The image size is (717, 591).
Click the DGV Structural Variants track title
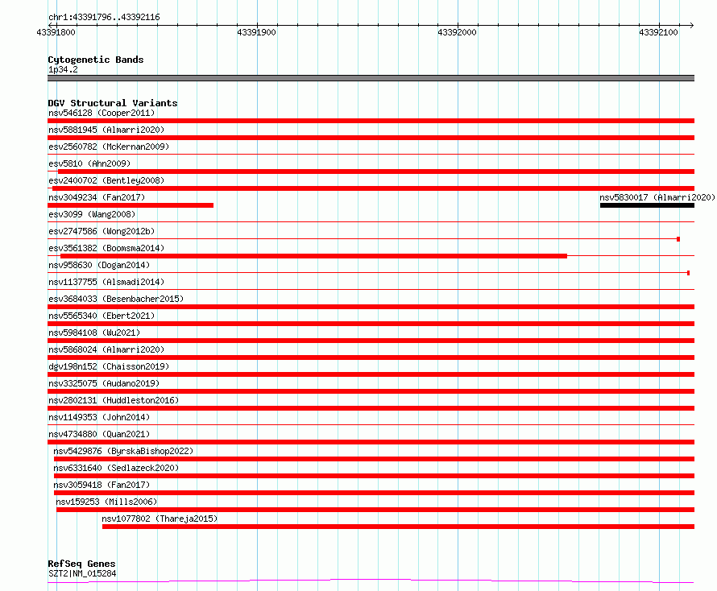(x=113, y=103)
